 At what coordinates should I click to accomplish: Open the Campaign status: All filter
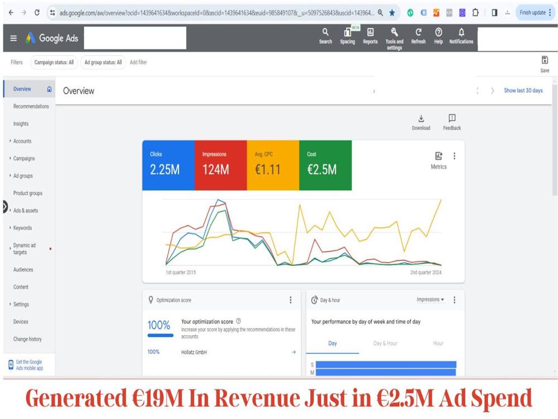coord(54,63)
